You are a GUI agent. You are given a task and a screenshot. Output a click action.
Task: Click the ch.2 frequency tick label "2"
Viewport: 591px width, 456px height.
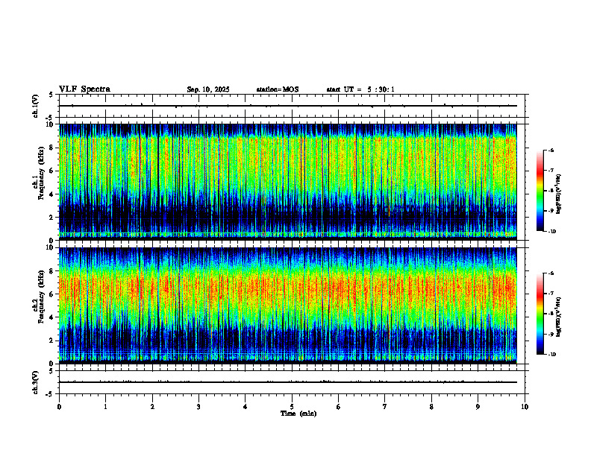pos(52,341)
